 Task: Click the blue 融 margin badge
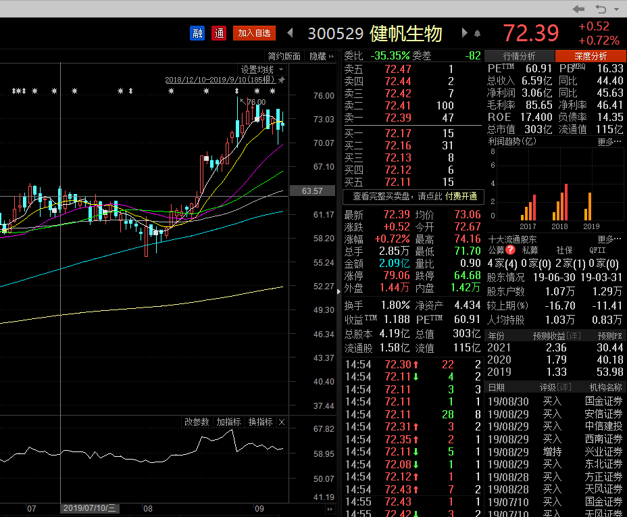197,33
